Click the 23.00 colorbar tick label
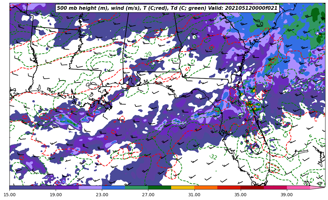 (x=102, y=195)
